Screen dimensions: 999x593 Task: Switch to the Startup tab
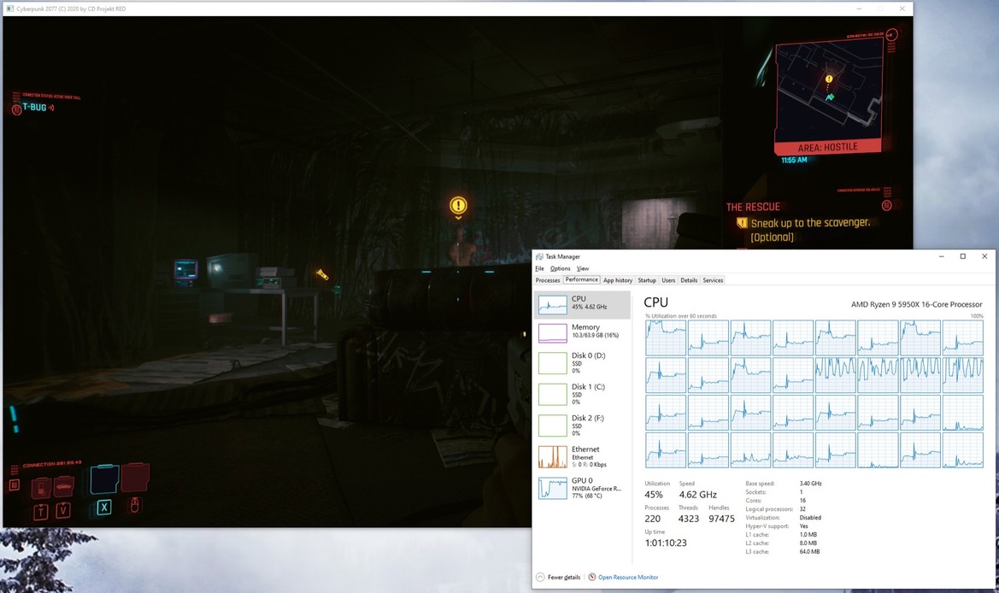(647, 280)
